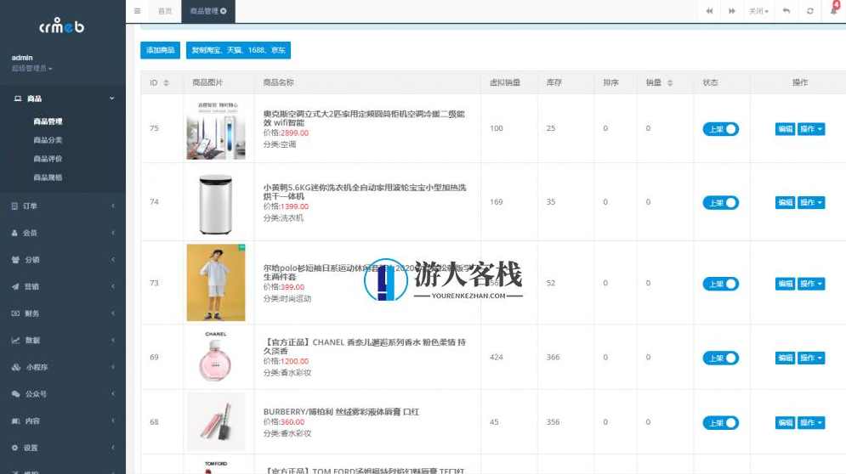The height and width of the screenshot is (474, 846).
Task: Switch to the 首页 tab
Action: pos(165,11)
